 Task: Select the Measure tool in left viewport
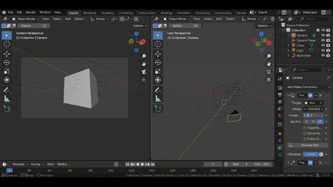click(x=7, y=99)
